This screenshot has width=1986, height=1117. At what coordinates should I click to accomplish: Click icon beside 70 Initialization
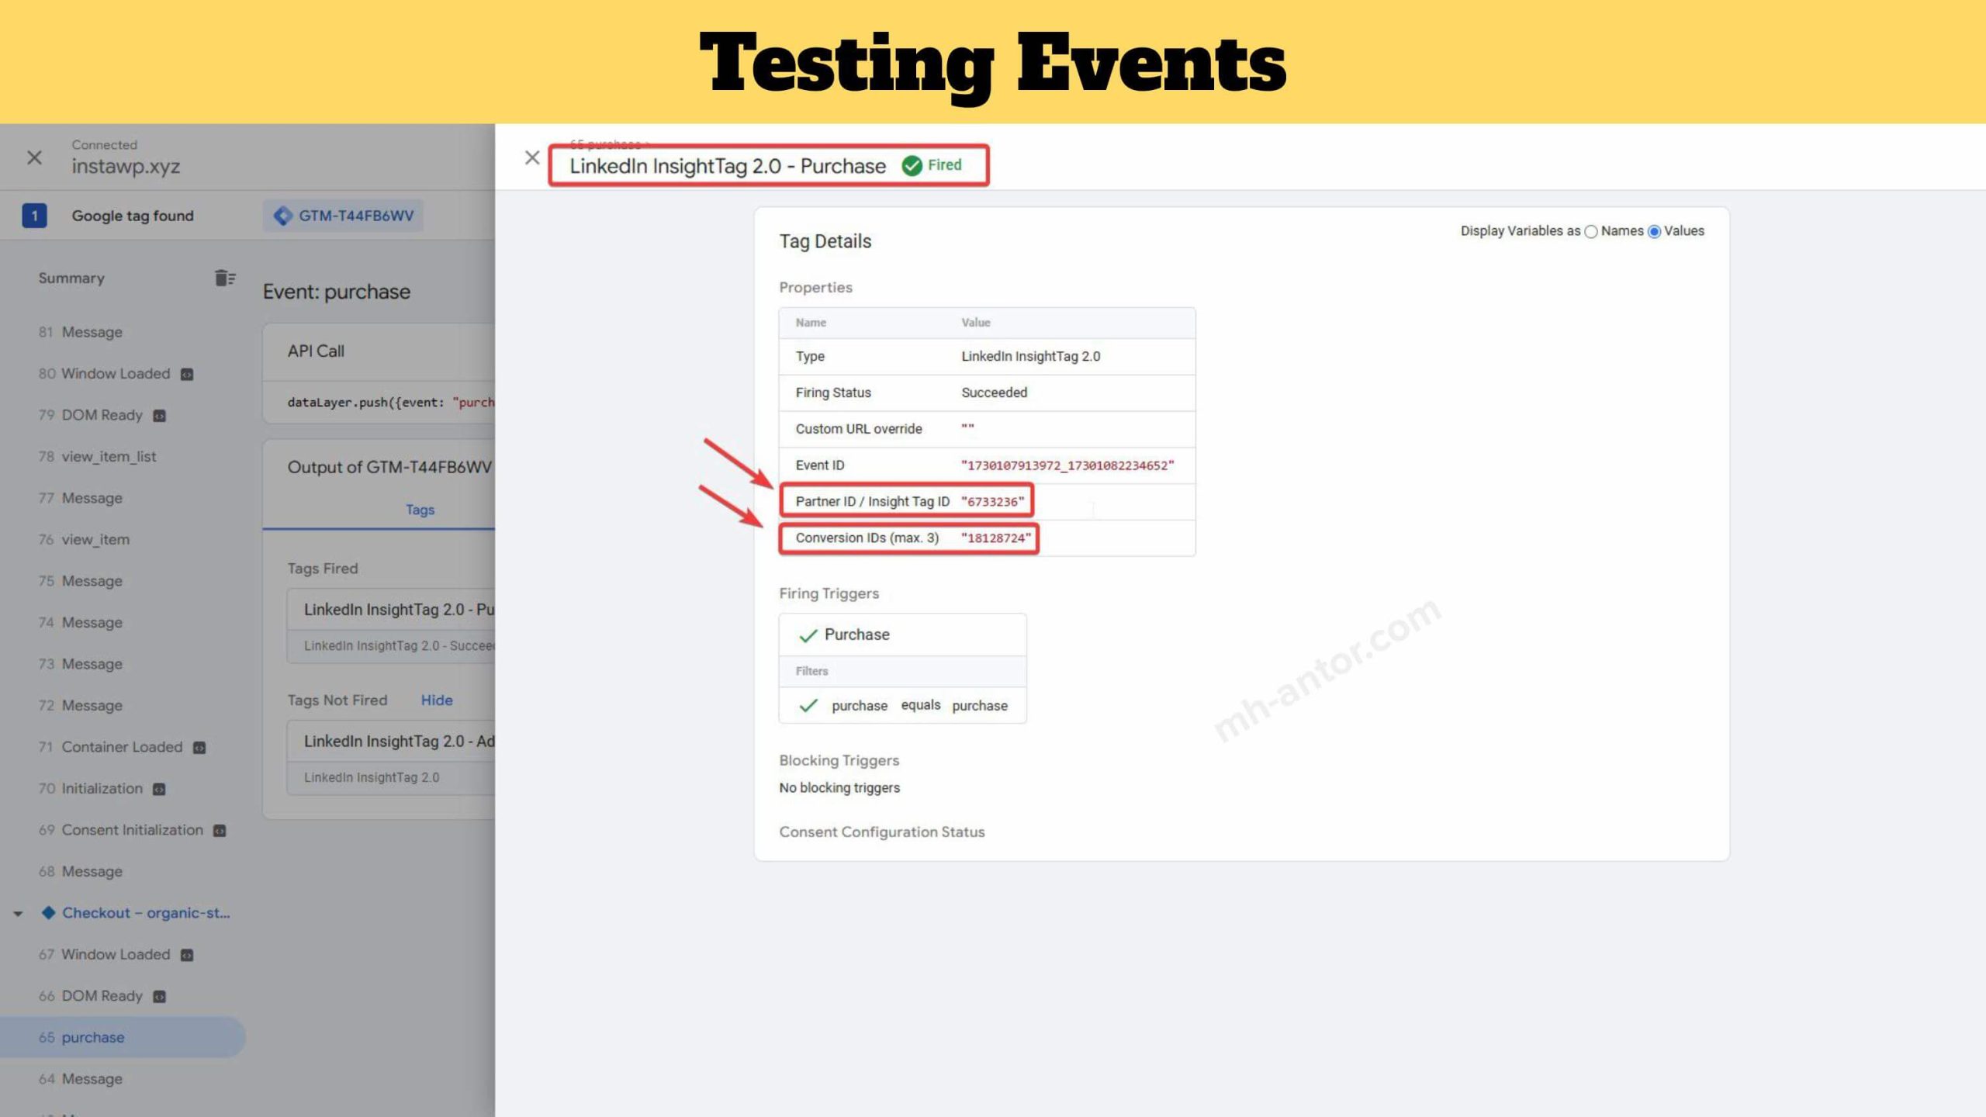tap(160, 789)
